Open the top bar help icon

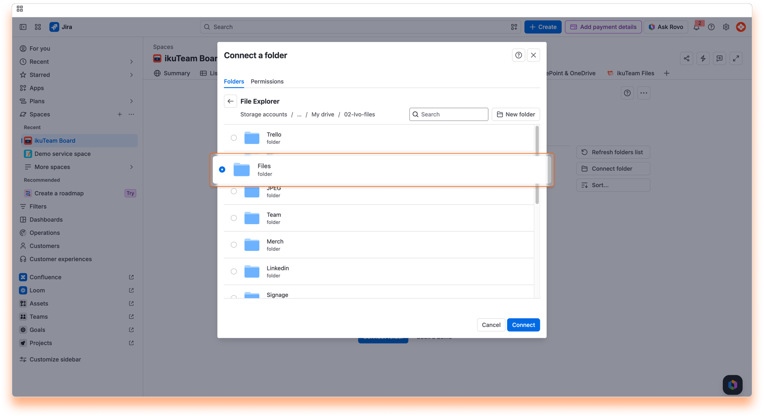(x=711, y=27)
